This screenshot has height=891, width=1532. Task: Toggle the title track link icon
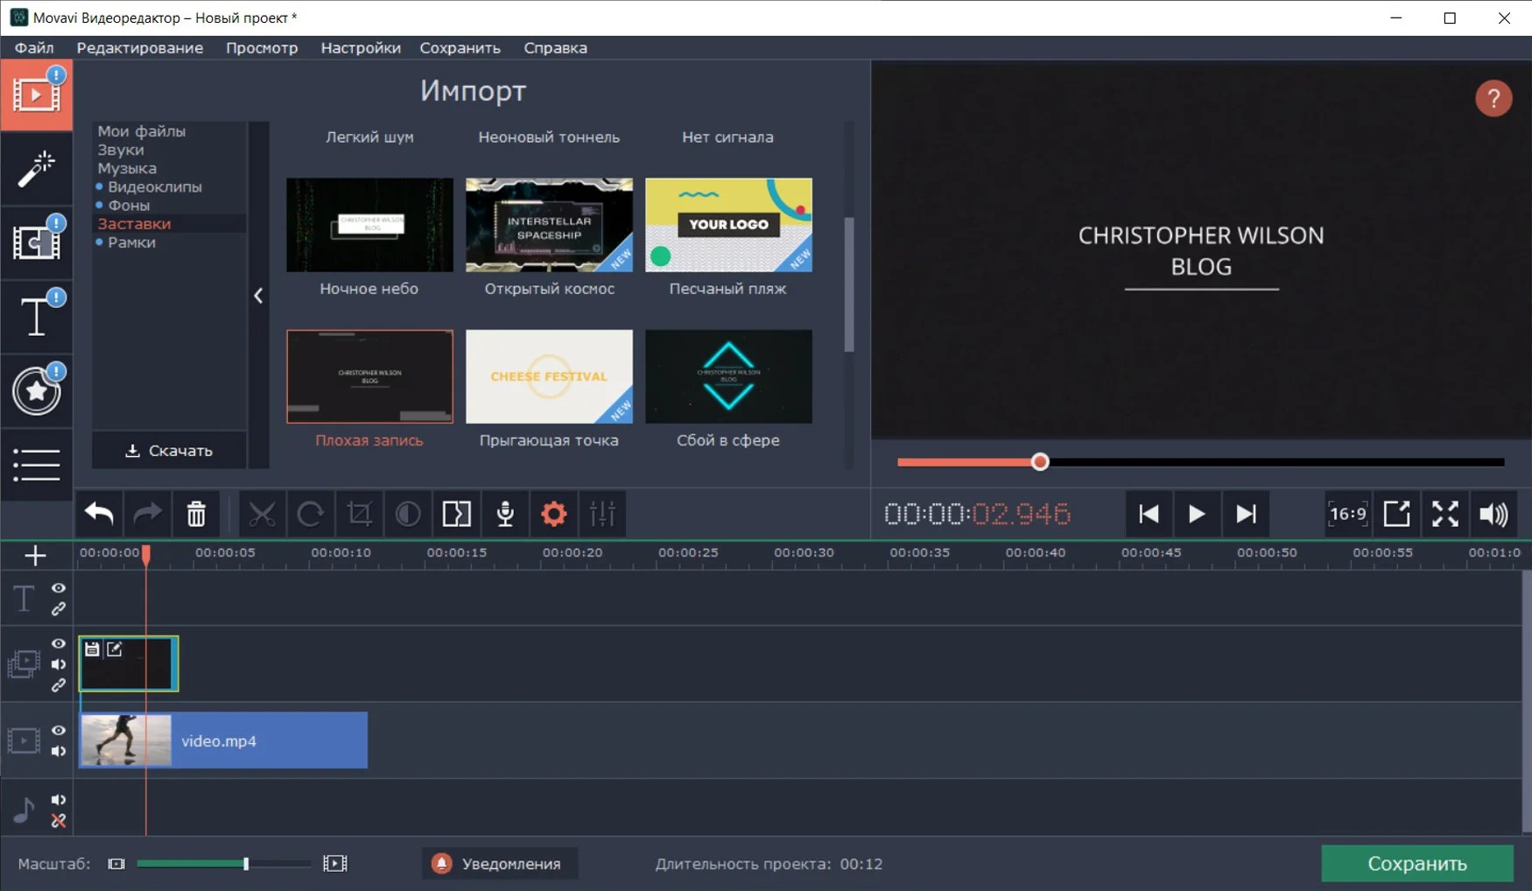pyautogui.click(x=59, y=608)
